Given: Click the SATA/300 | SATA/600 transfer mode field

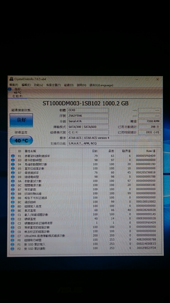Looking at the screenshot, I should (x=88, y=127).
